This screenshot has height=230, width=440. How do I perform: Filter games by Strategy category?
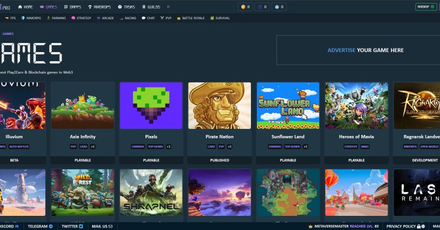tap(81, 18)
